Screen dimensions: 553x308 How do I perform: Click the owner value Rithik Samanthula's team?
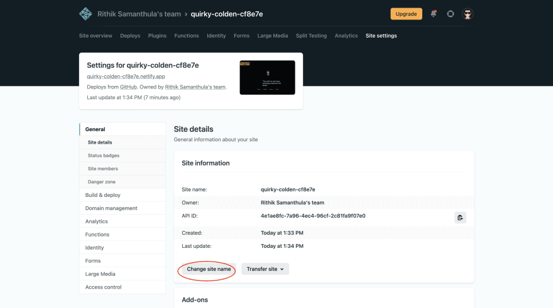[292, 203]
